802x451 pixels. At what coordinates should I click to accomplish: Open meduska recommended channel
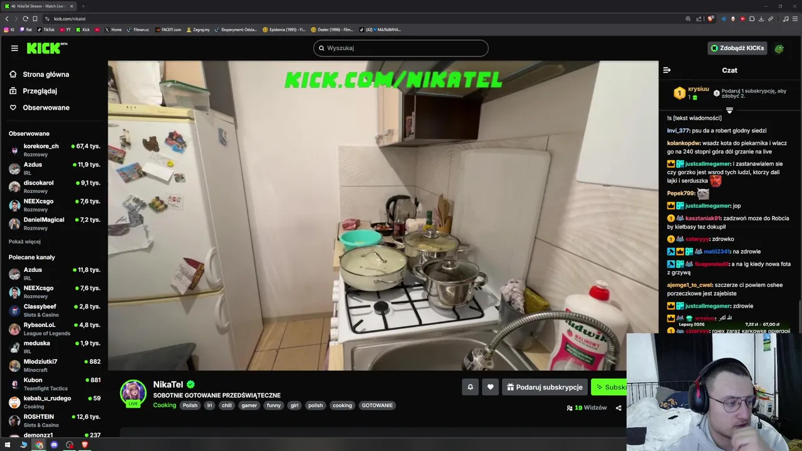tap(55, 347)
